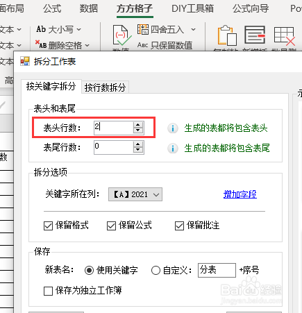Click info icon beside 包含表尾 note
Image resolution: width=302 pixels, height=313 pixels.
[173, 149]
